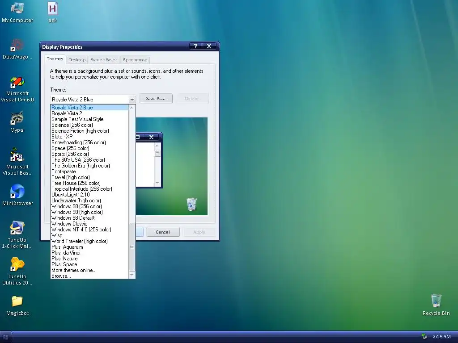This screenshot has height=343, width=458.
Task: Open Microsoft Visual C++ 6.0 shortcut
Action: coord(17,89)
